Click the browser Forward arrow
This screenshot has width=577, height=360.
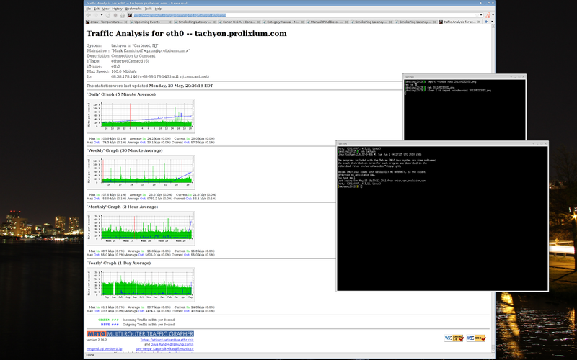pyautogui.click(x=96, y=15)
